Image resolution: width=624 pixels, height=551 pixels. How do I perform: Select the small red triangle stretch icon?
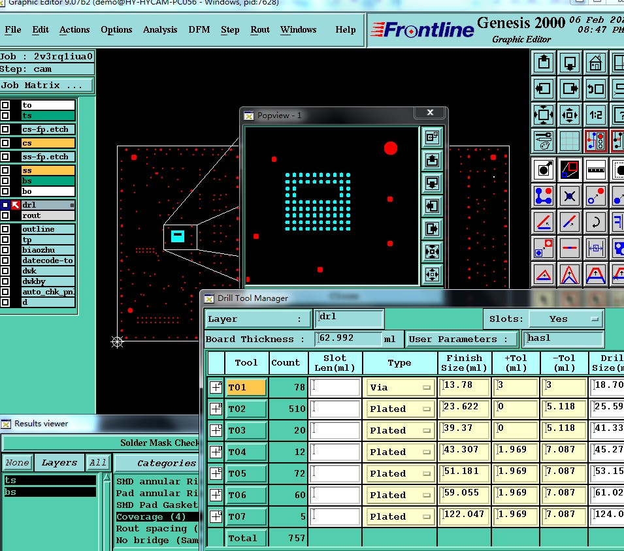[x=544, y=275]
